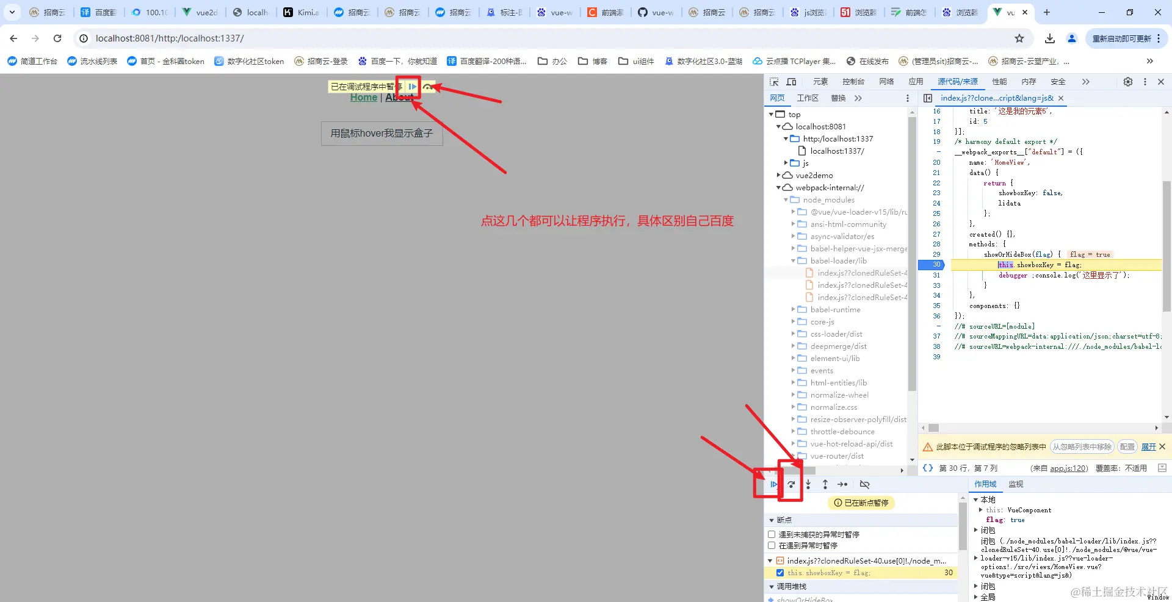The width and height of the screenshot is (1172, 602).
Task: Open navigator pane more options menu
Action: point(908,98)
